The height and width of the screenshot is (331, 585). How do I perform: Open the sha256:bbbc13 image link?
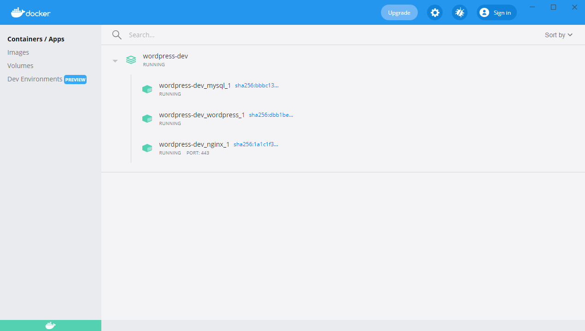tap(257, 86)
